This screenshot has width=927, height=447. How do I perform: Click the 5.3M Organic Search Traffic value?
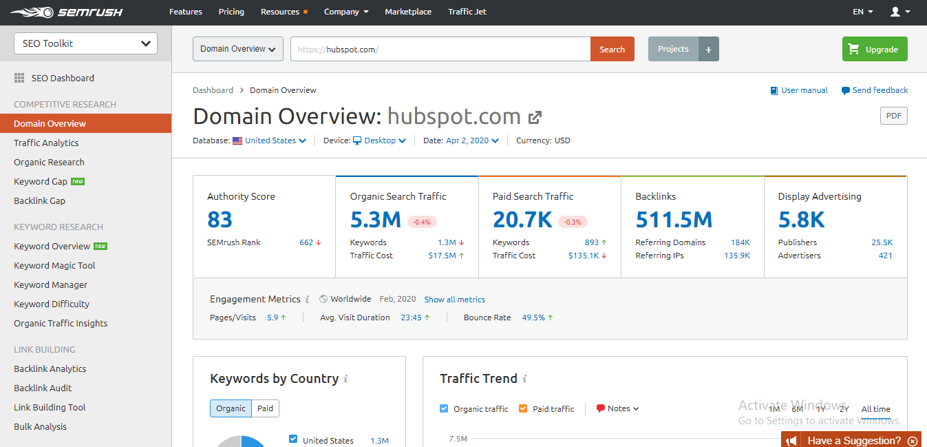click(376, 220)
